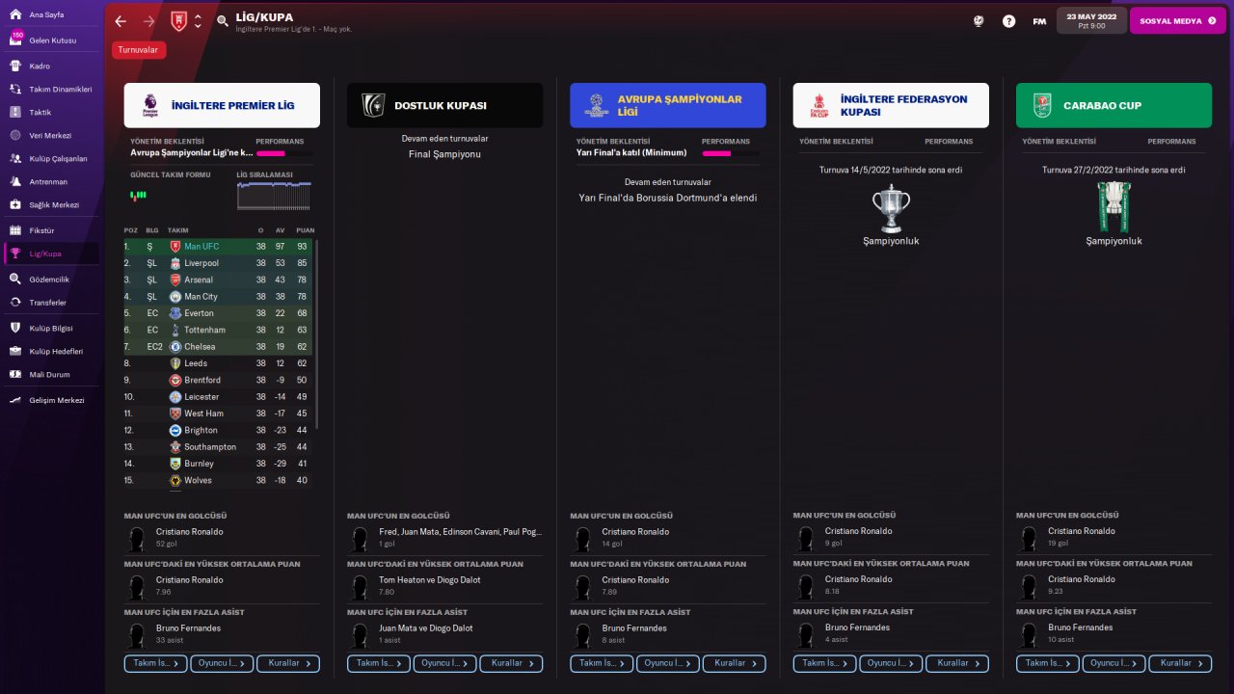Open the Dostluk Kupası header card
1234x694 pixels.
click(x=445, y=105)
